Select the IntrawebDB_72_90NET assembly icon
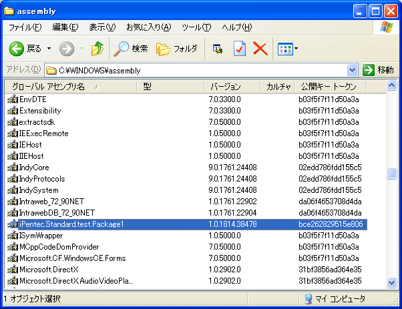This screenshot has width=402, height=309. [13, 213]
